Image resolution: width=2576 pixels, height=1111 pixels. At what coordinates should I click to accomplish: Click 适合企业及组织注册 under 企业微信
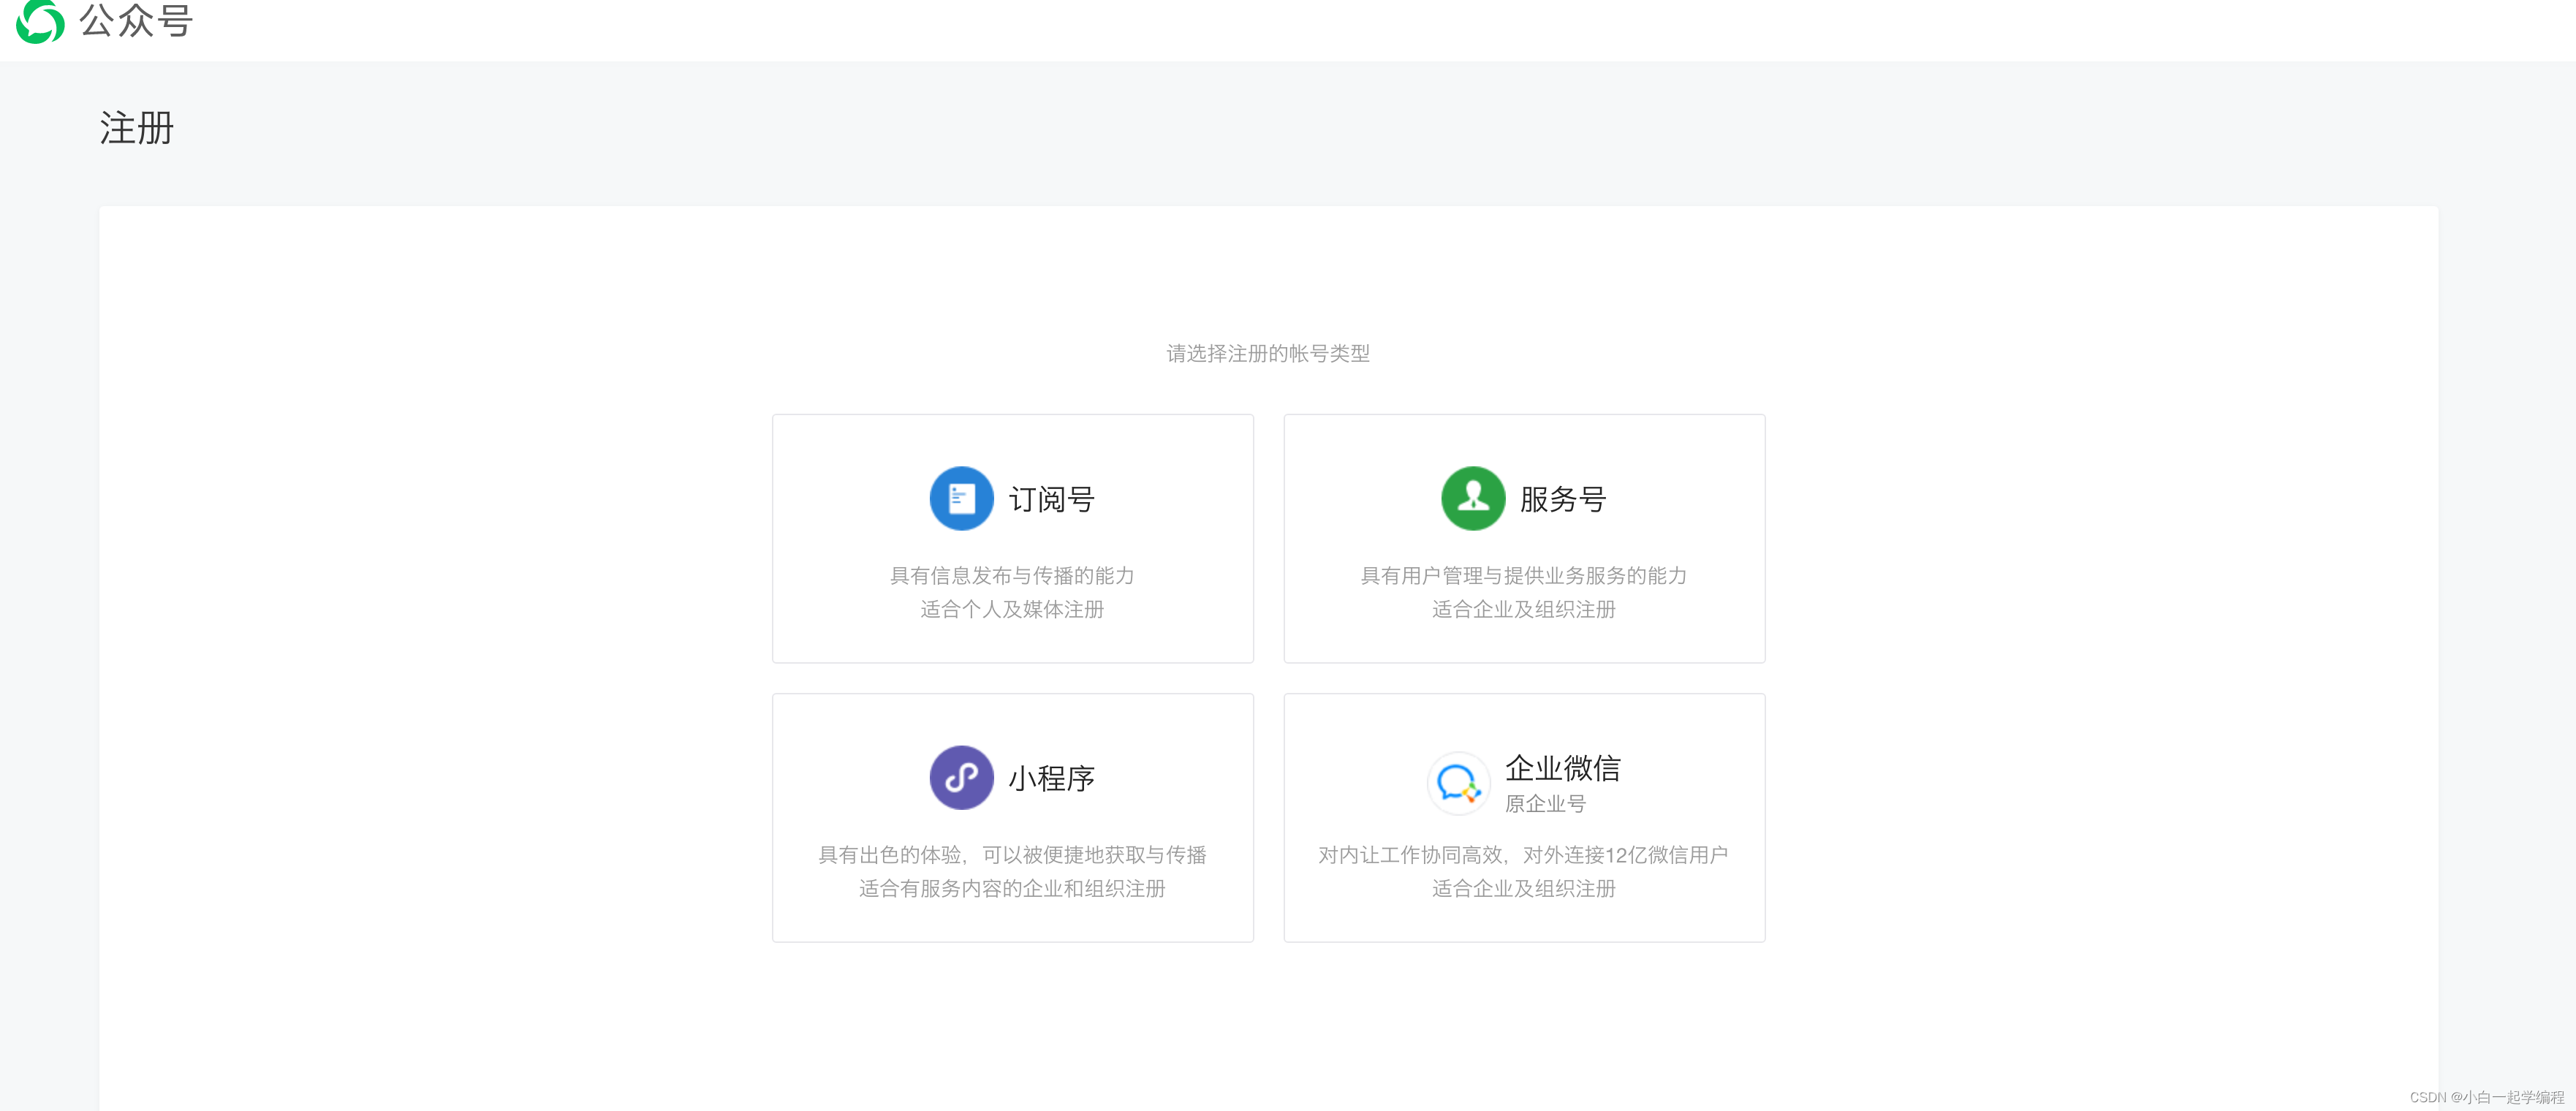click(1523, 888)
